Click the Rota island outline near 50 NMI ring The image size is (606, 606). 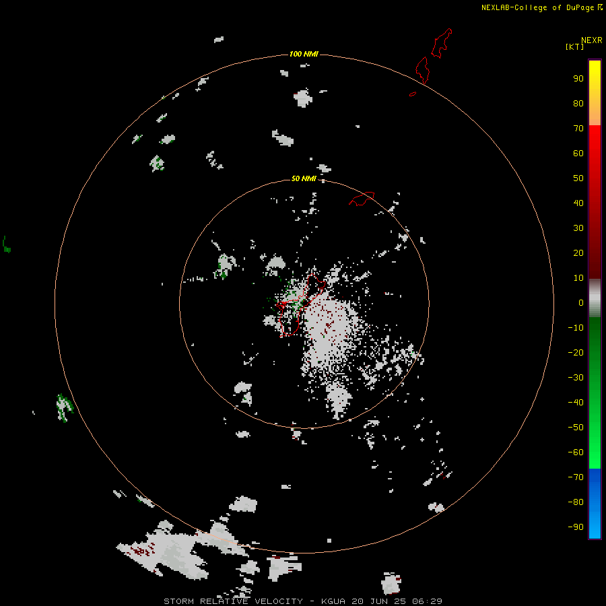click(x=362, y=199)
